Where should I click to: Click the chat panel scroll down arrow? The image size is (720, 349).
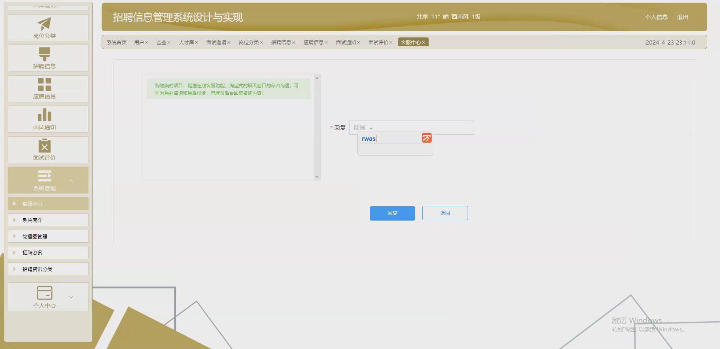tap(317, 177)
